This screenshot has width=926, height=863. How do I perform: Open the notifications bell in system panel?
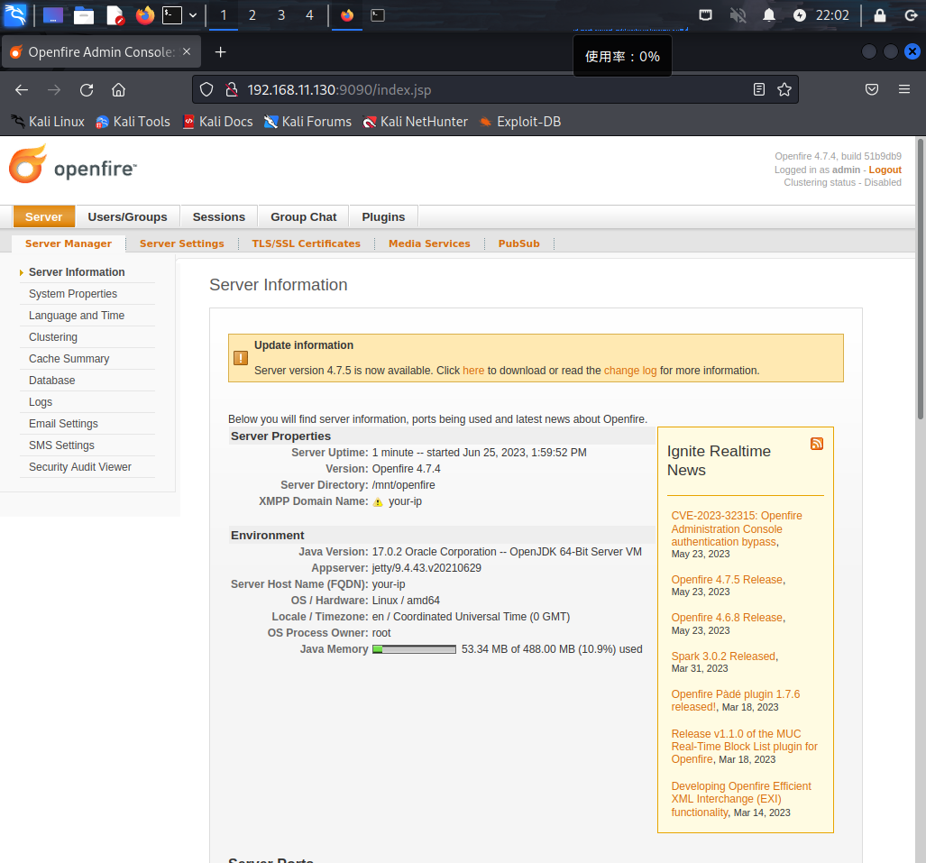pos(769,15)
